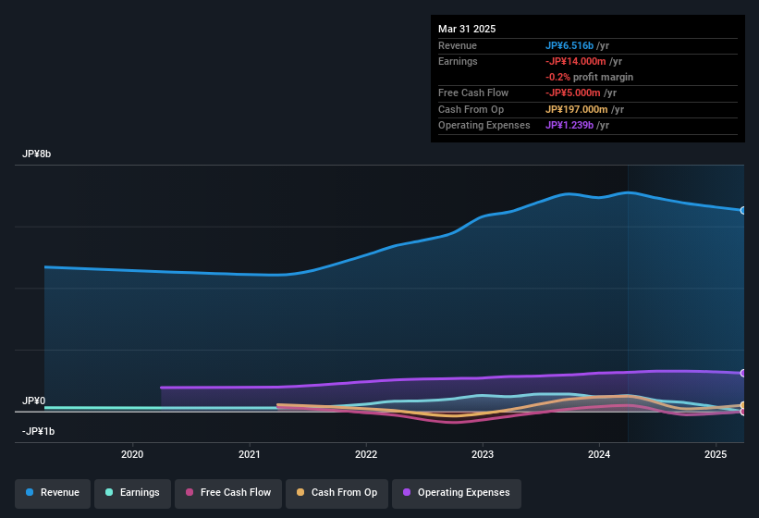Click the Operating Expenses line endpoint marker
This screenshot has height=518, width=759.
[743, 374]
